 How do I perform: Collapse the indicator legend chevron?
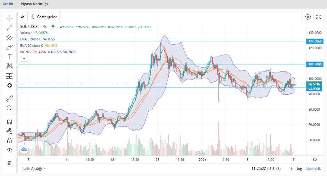pyautogui.click(x=24, y=59)
